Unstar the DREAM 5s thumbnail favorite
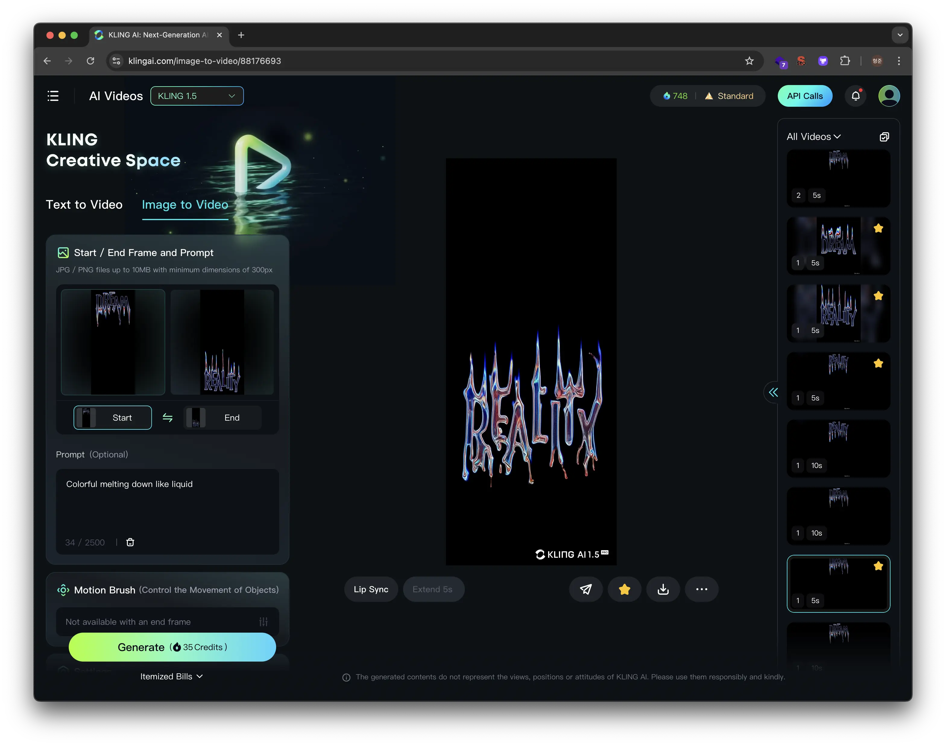946x746 pixels. click(878, 228)
